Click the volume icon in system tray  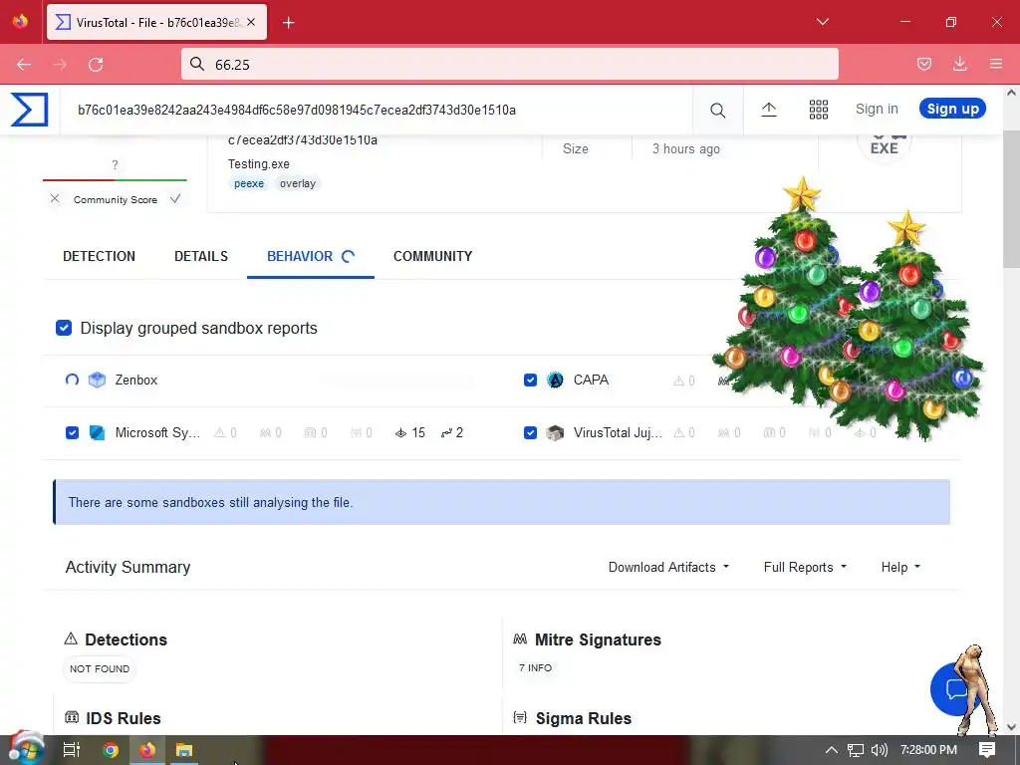click(879, 750)
